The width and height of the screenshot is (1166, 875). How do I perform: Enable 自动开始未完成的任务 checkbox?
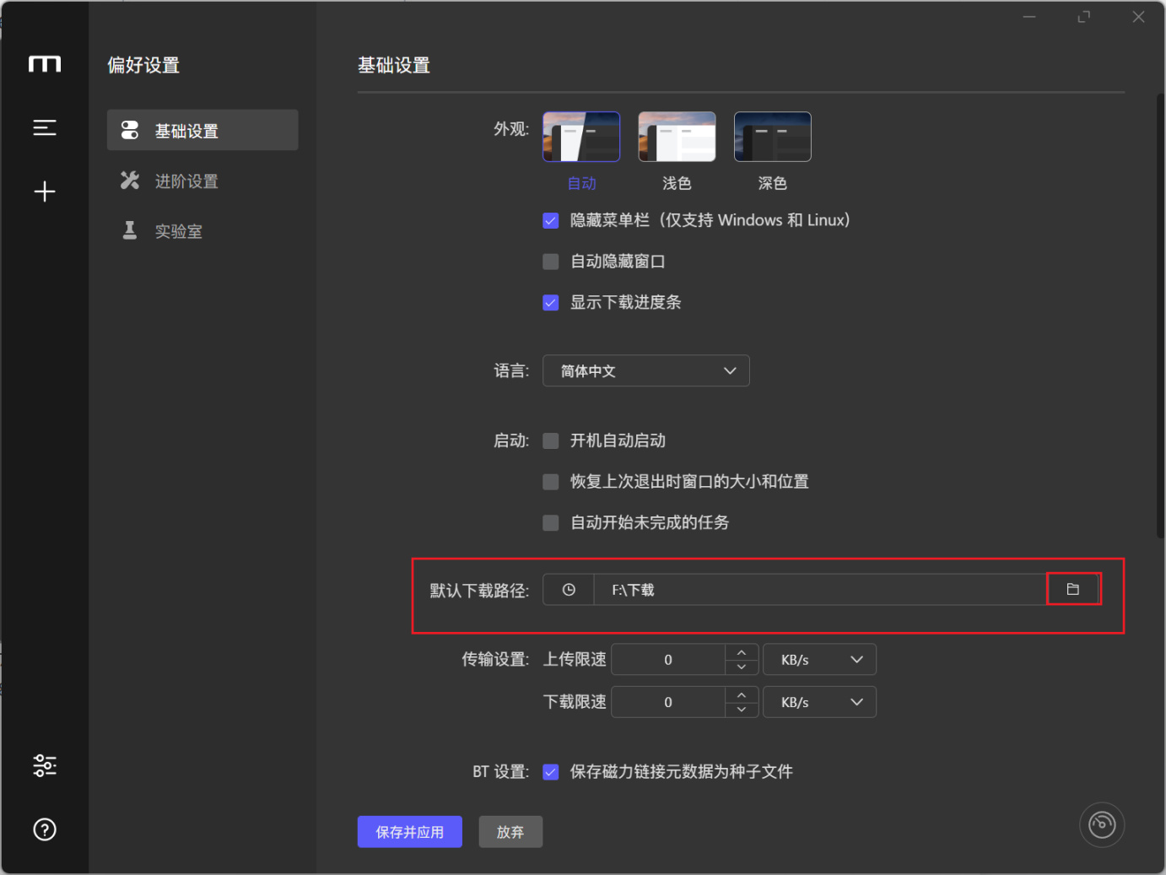551,523
